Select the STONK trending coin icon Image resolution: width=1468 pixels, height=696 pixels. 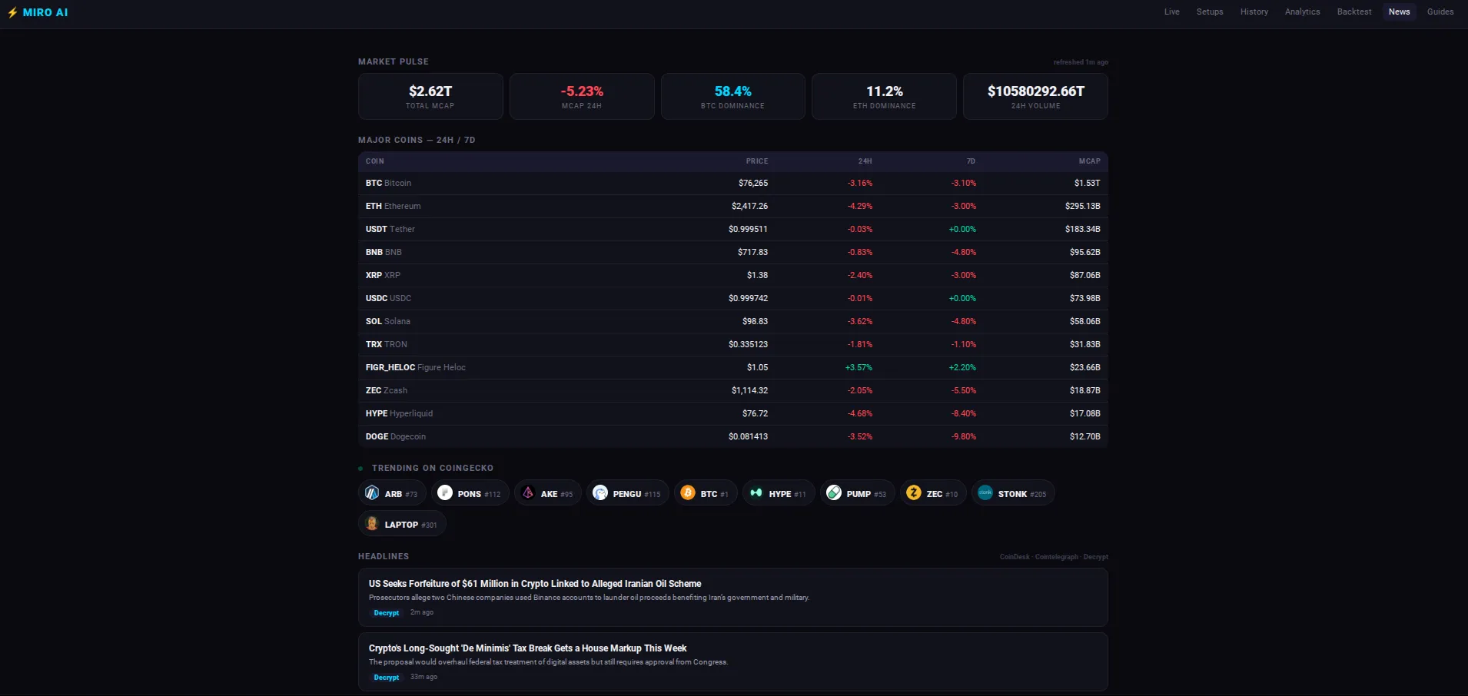pyautogui.click(x=985, y=493)
